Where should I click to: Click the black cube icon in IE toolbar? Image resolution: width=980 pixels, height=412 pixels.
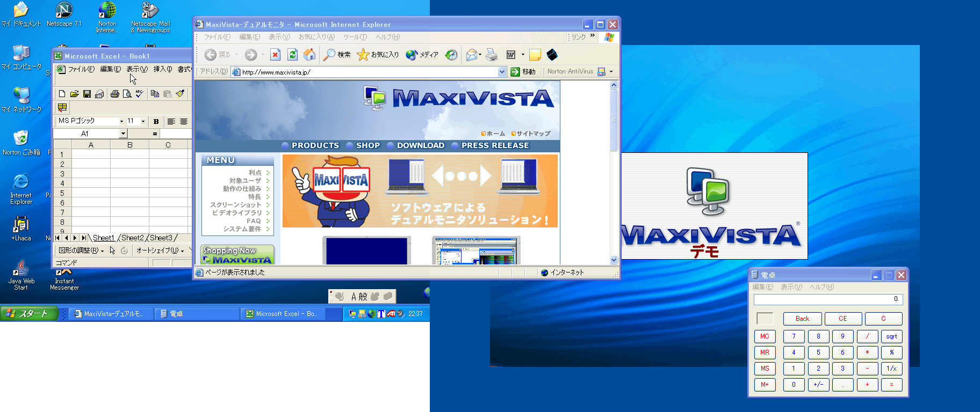click(552, 55)
